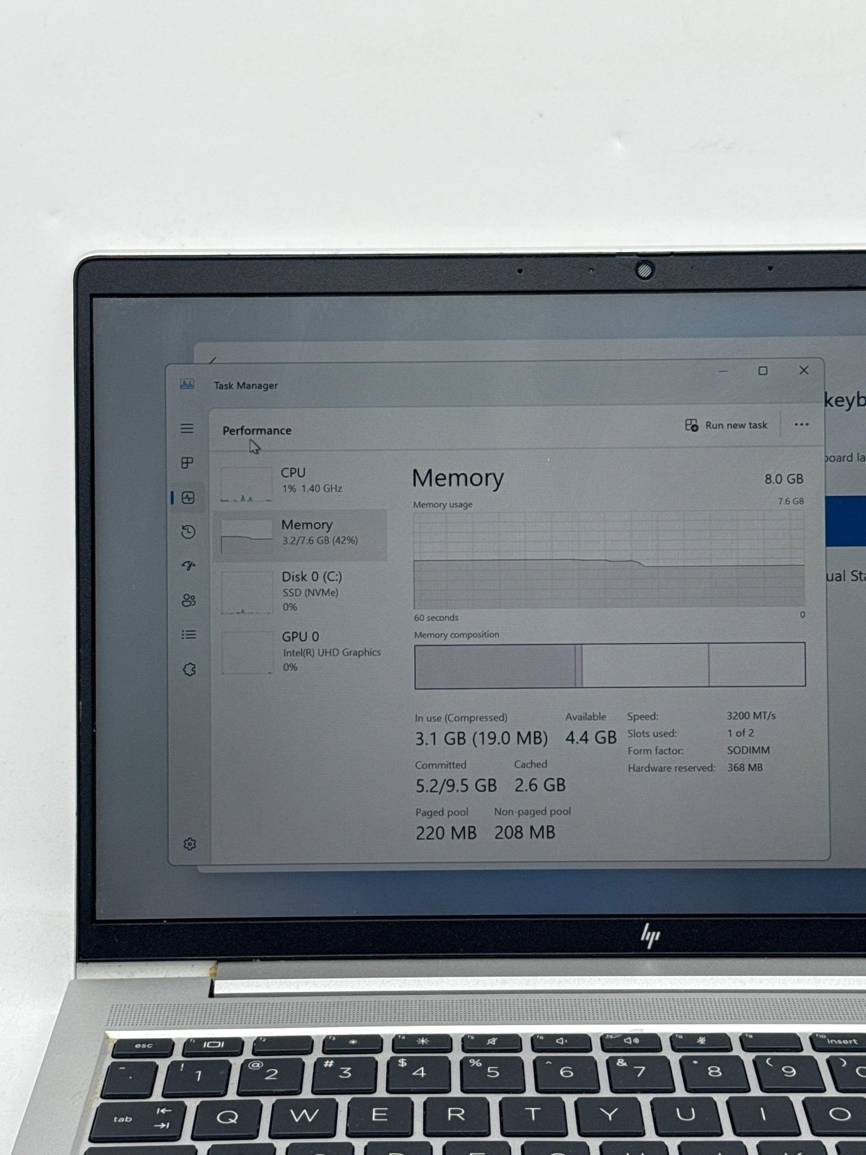
Task: Click the 2.6 GB cached value
Action: tap(540, 785)
